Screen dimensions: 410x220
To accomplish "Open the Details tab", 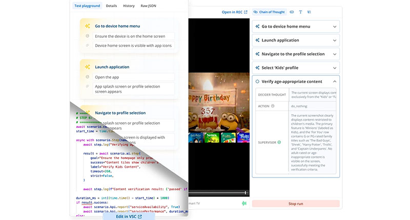I will (x=111, y=6).
